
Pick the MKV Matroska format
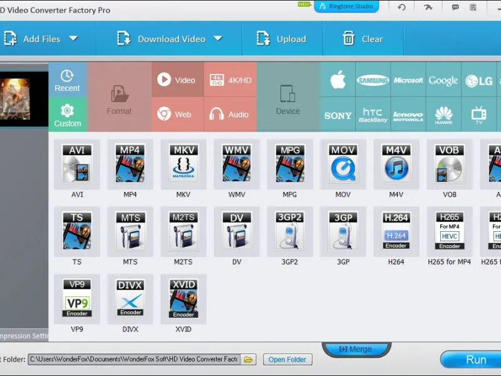[x=183, y=164]
